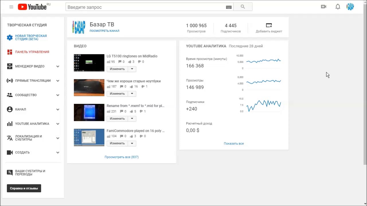Go to YouTube home via logo
367x206 pixels.
(32, 7)
